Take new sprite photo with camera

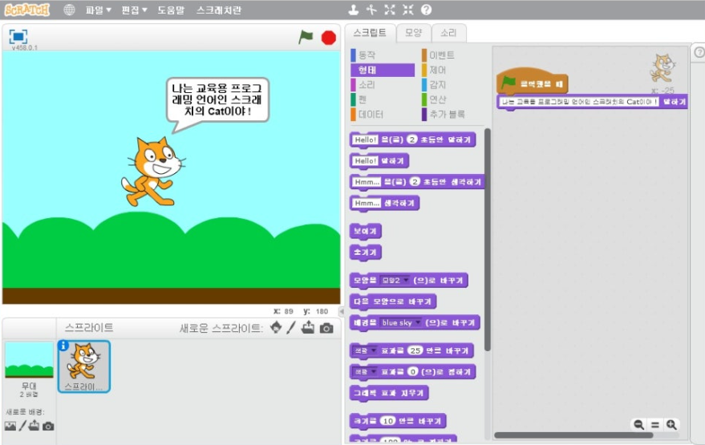tap(326, 329)
